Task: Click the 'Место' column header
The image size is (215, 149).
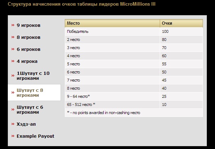Action: [x=112, y=23]
